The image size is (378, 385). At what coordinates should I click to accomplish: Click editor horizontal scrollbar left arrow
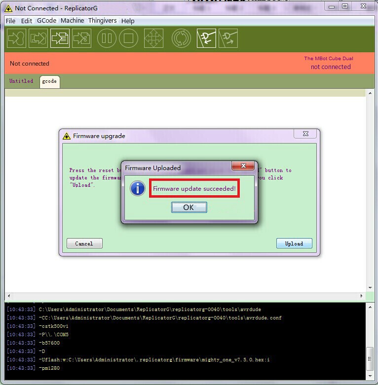click(9, 296)
